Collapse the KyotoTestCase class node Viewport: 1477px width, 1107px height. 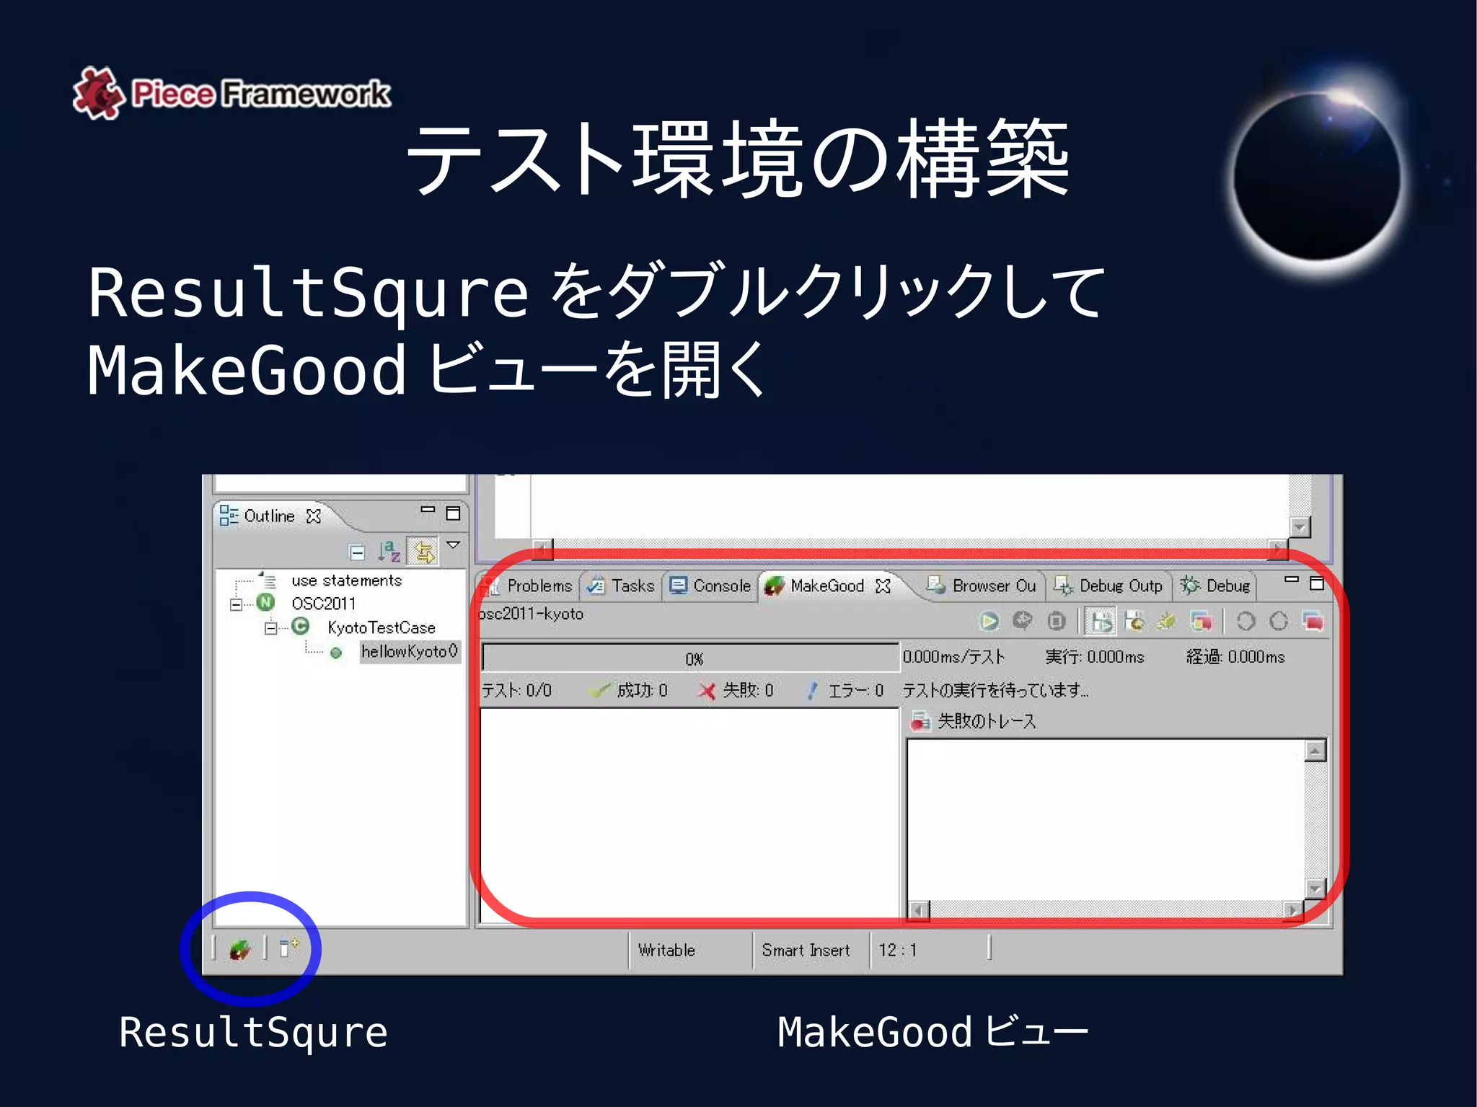pos(270,628)
